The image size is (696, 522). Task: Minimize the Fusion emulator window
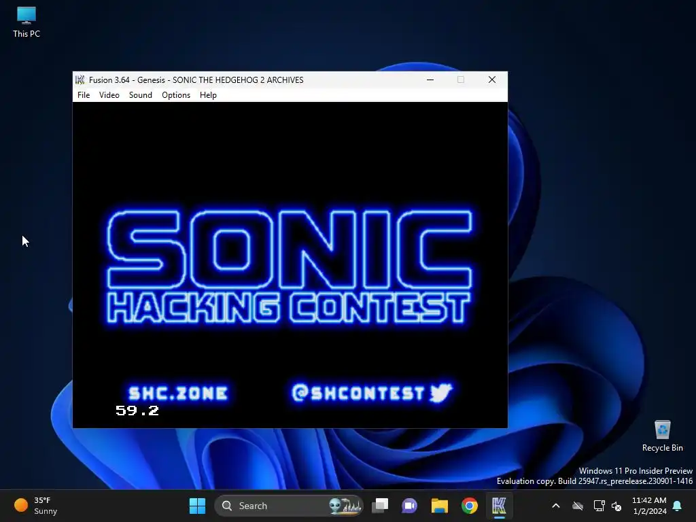430,80
